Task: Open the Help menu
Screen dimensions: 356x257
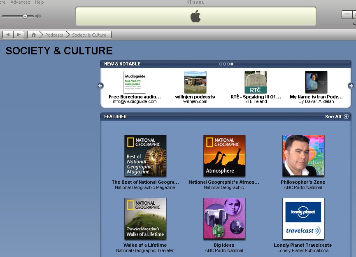Action: point(39,2)
